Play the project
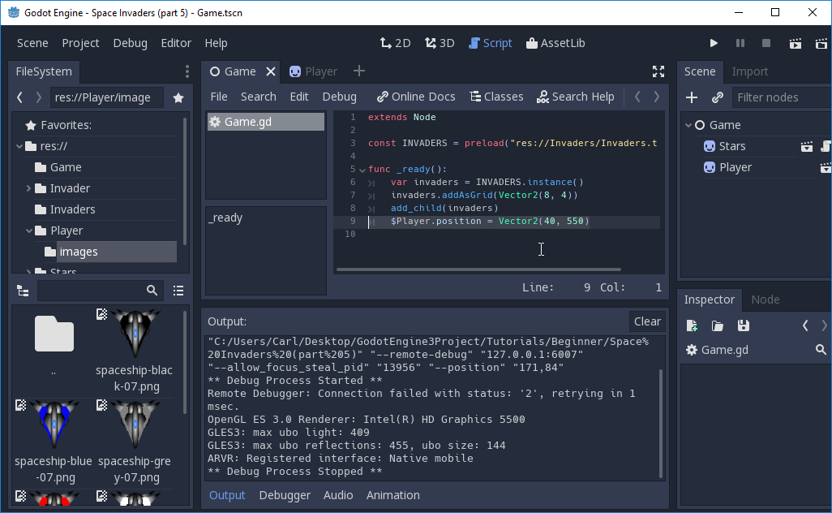The width and height of the screenshot is (832, 513). coord(714,43)
